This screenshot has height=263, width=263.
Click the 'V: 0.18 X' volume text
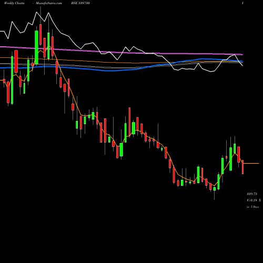[254, 200]
